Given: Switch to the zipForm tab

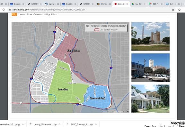Looking at the screenshot, I should coord(52,4).
